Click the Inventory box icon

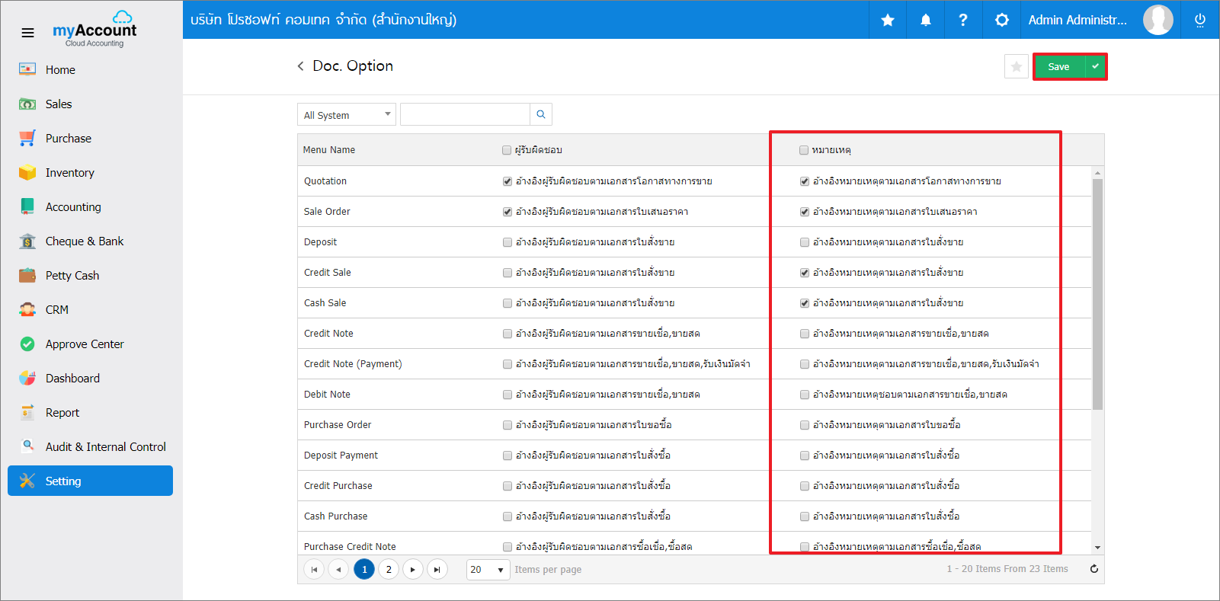(27, 172)
